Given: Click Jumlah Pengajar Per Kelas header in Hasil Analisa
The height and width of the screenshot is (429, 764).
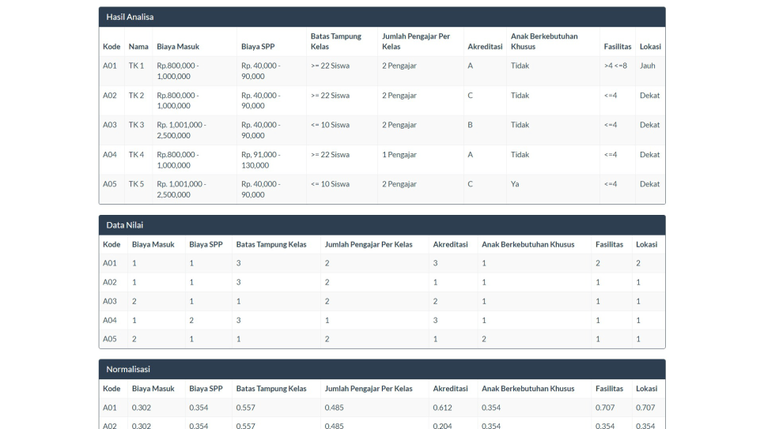Looking at the screenshot, I should (416, 41).
